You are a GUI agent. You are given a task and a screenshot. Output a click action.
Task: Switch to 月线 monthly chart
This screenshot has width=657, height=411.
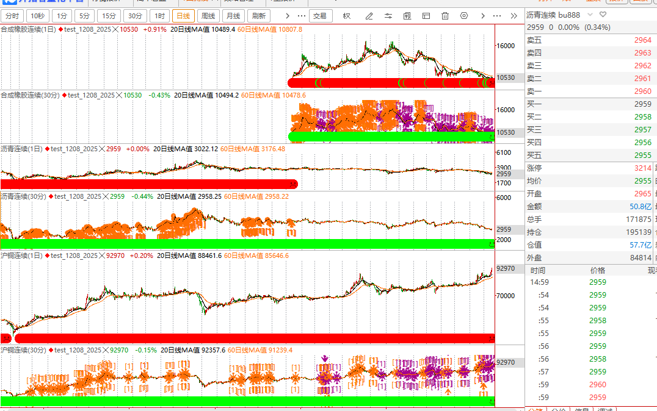[x=232, y=16]
